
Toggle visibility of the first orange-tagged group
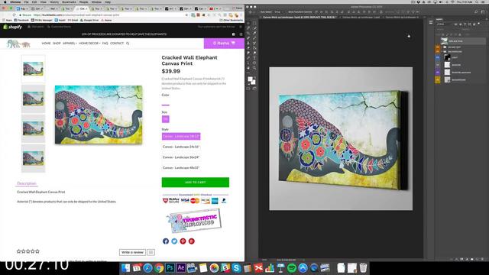[x=437, y=47]
